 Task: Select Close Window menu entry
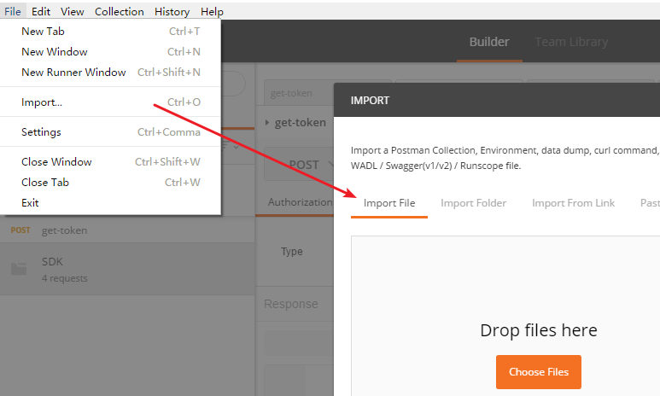pyautogui.click(x=111, y=162)
